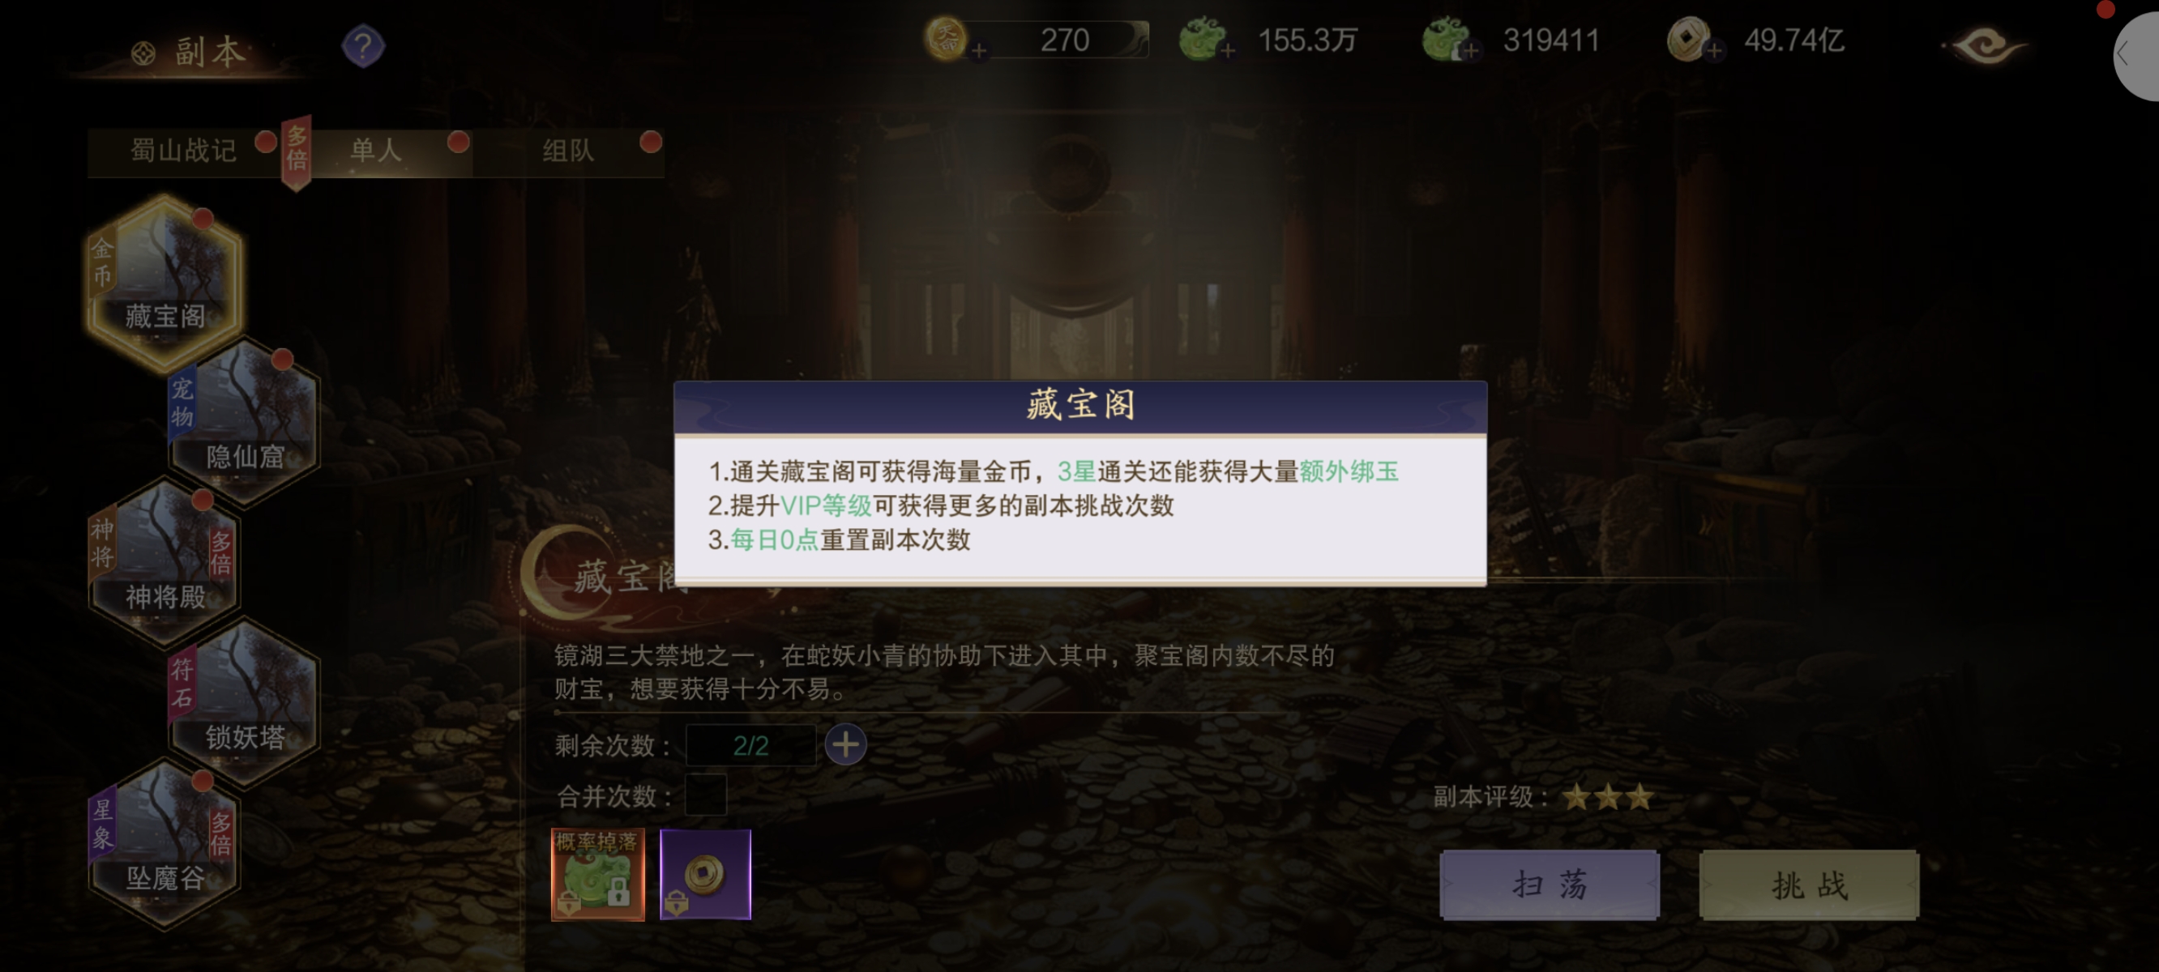Switch to the 蜀山战记 tab
2159x972 pixels.
[x=183, y=151]
